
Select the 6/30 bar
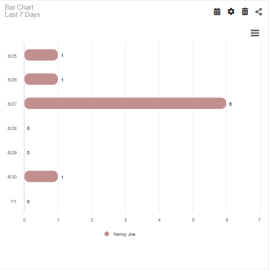41,177
